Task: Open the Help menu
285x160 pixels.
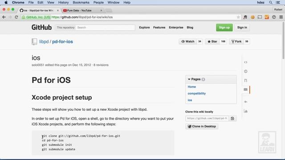Action: pos(127,2)
